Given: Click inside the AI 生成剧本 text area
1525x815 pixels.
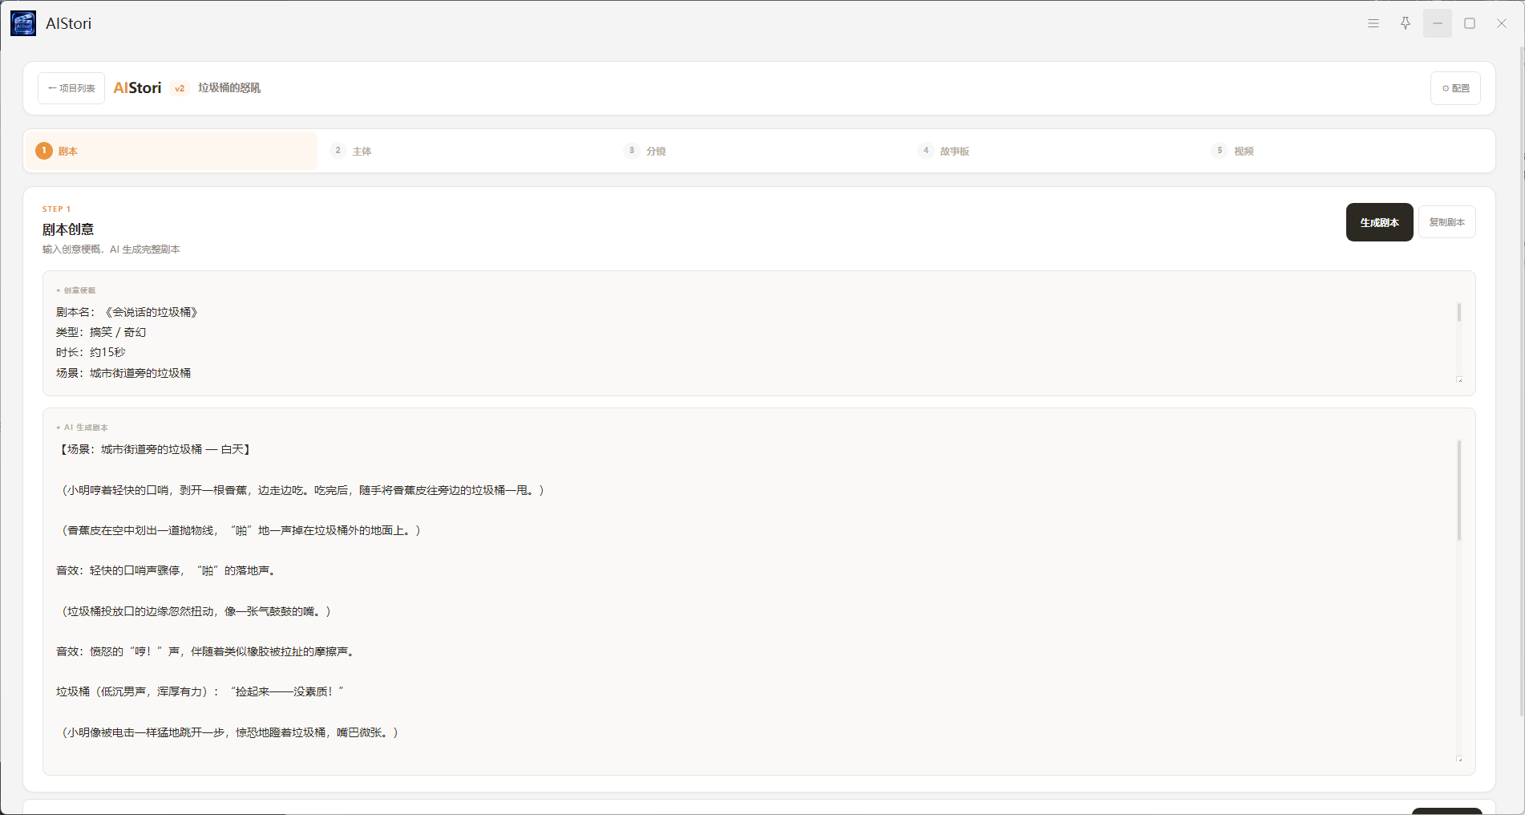Looking at the screenshot, I should pyautogui.click(x=758, y=600).
